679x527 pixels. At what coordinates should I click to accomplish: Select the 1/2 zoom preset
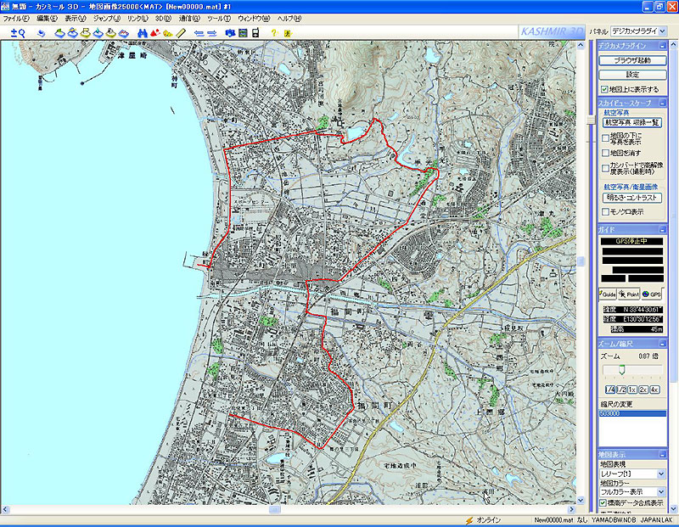[621, 390]
